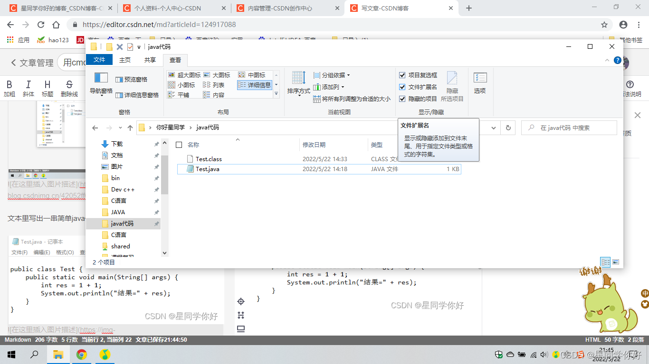Click Explorer back navigation arrow
The image size is (649, 364).
(x=95, y=127)
